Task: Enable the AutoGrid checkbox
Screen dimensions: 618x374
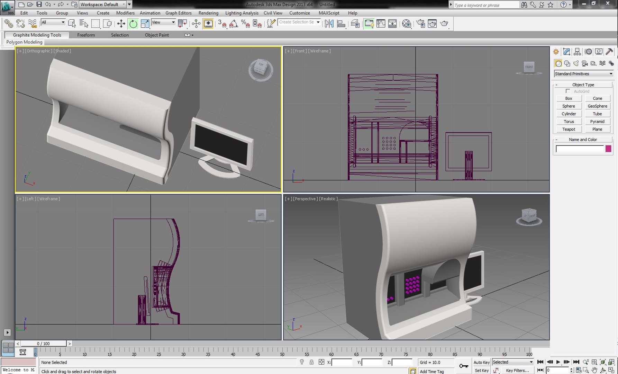Action: 568,91
